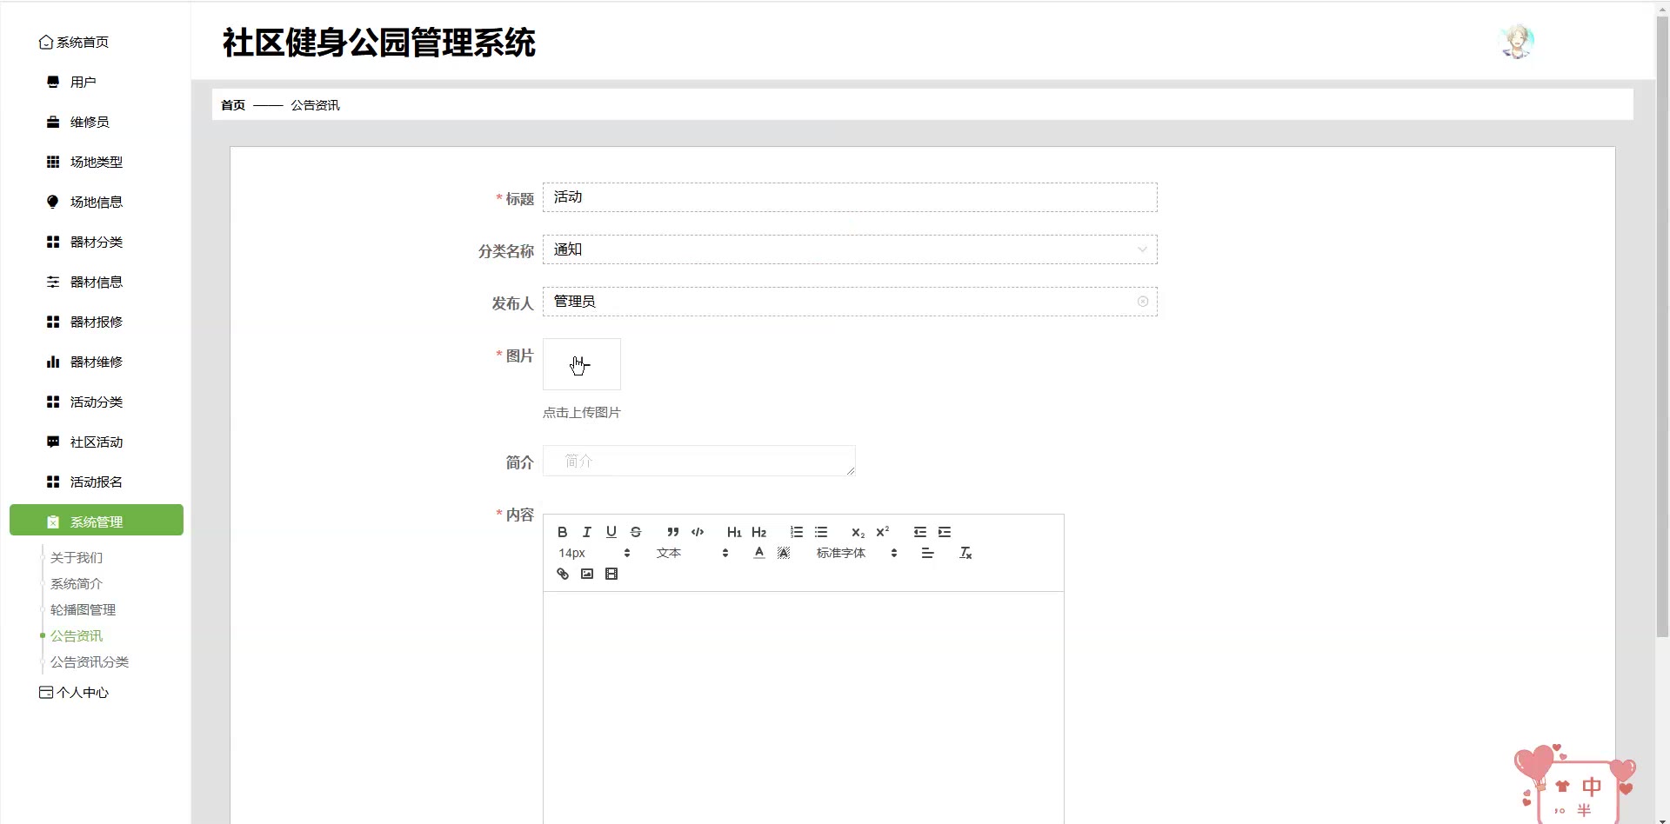The height and width of the screenshot is (824, 1670).
Task: Go to the 公告资讯分类 submenu item
Action: (90, 662)
